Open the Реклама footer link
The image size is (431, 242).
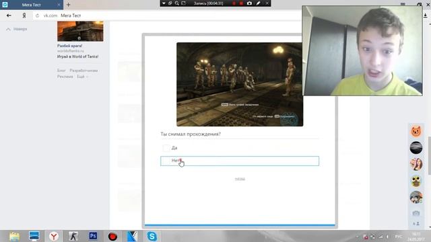tap(65, 77)
